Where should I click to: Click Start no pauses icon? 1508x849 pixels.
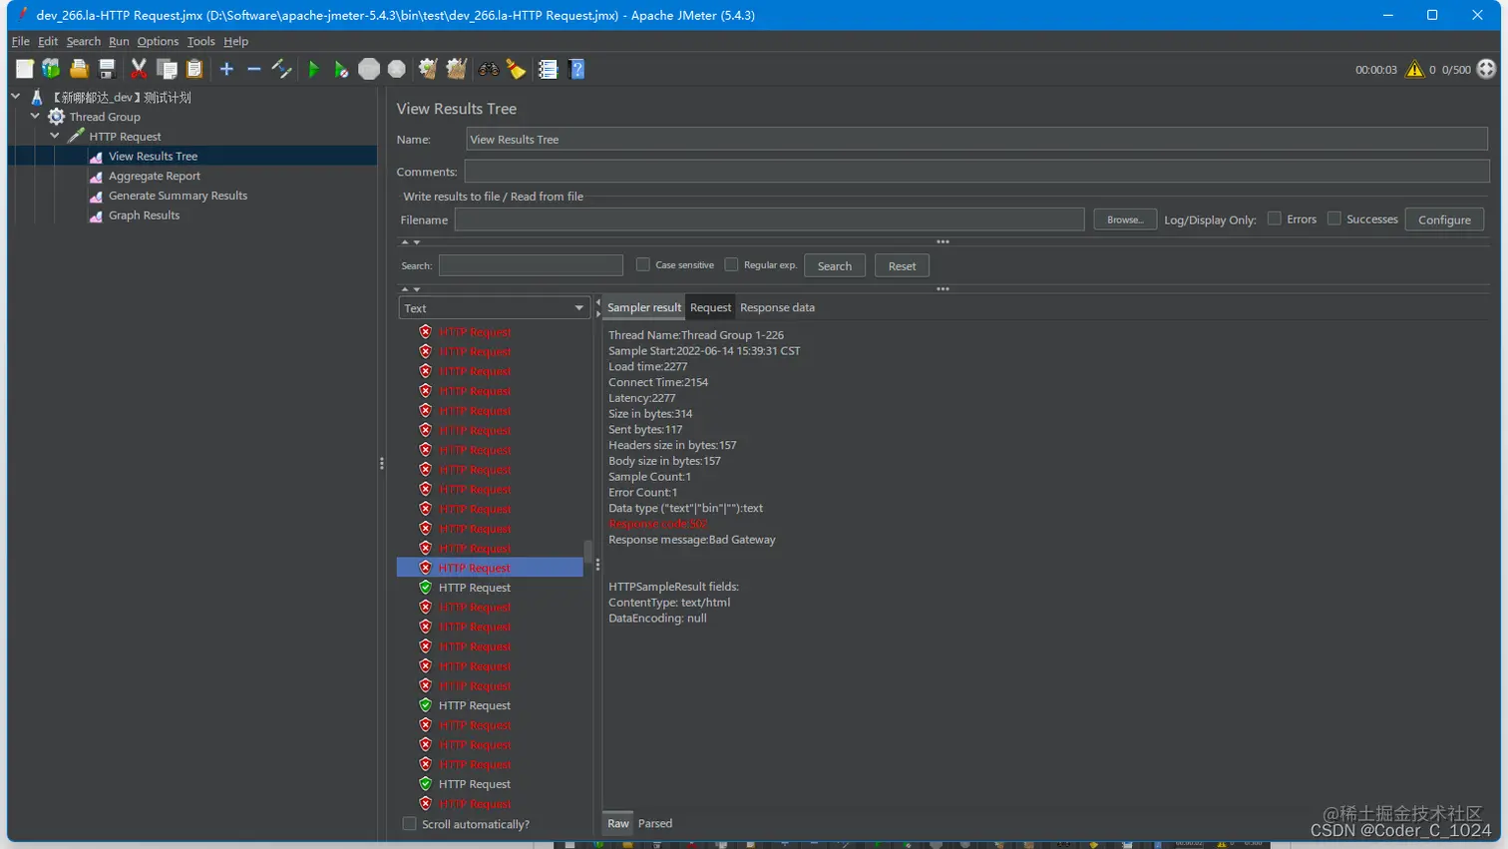click(x=341, y=69)
